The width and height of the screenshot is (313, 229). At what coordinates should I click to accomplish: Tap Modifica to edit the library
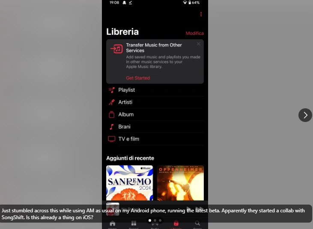point(195,33)
